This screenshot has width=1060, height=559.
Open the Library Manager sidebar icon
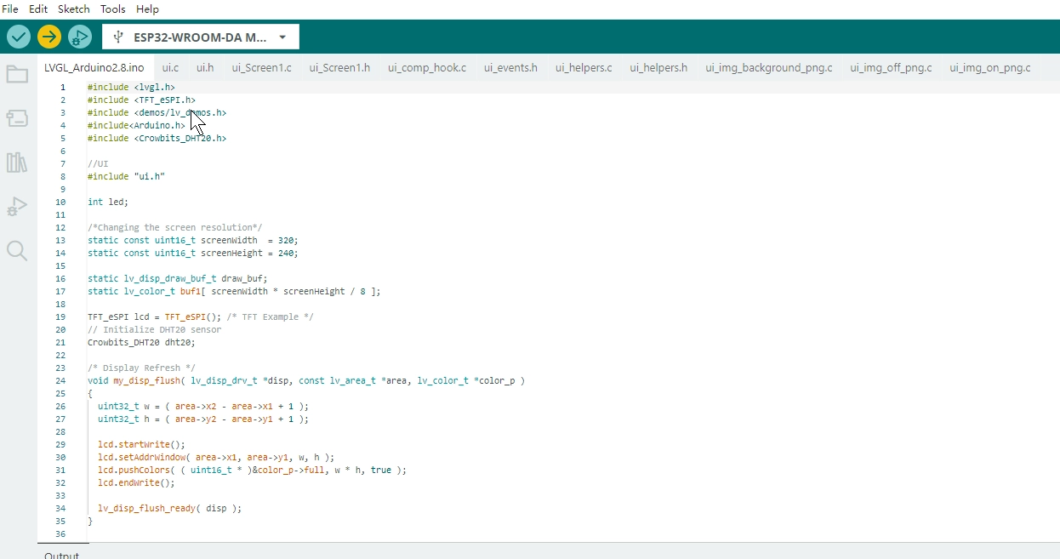(x=17, y=163)
